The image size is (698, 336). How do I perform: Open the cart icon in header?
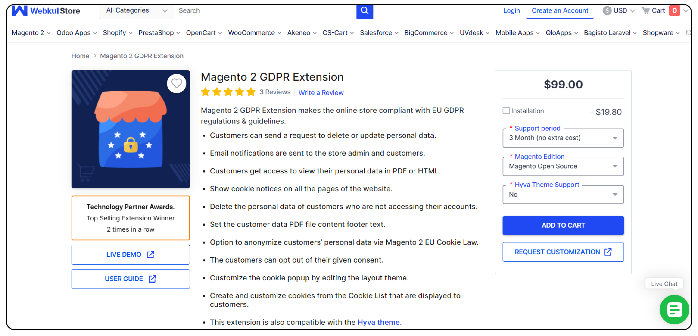(x=645, y=11)
